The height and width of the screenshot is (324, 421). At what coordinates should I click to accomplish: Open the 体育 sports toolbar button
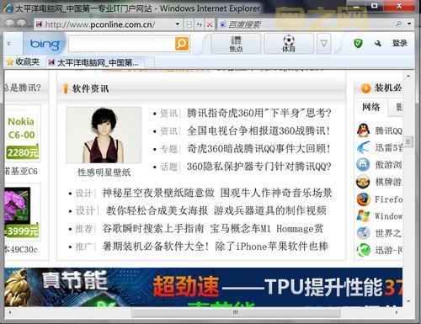click(x=289, y=44)
